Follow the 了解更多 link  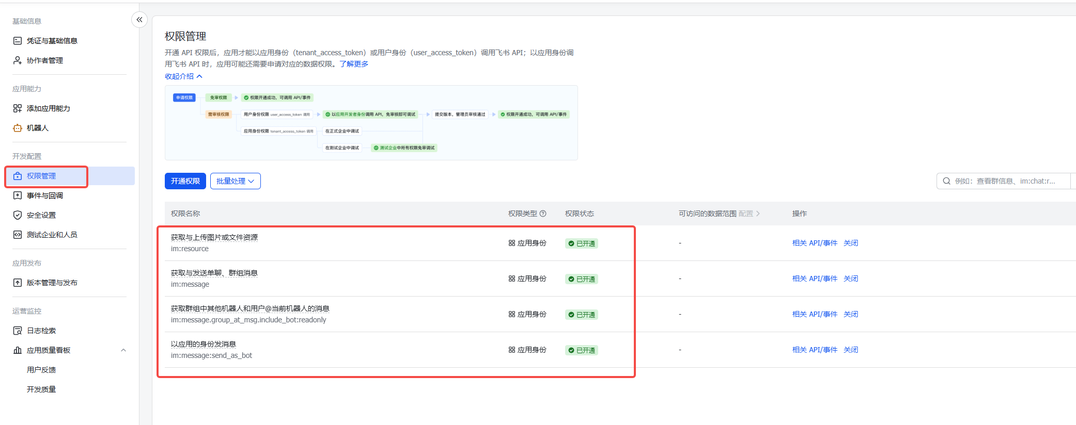click(354, 64)
